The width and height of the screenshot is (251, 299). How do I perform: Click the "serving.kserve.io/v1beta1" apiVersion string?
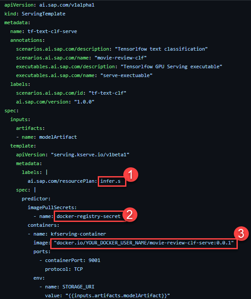click(90, 155)
